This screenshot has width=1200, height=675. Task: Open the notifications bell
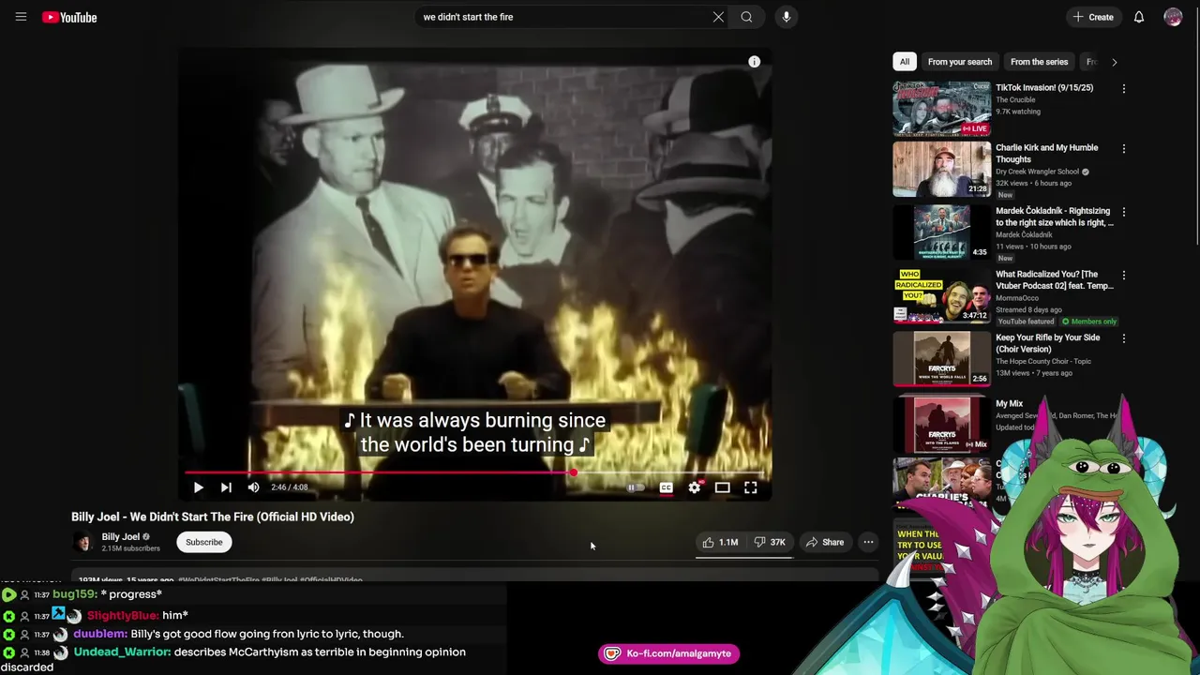pos(1139,17)
